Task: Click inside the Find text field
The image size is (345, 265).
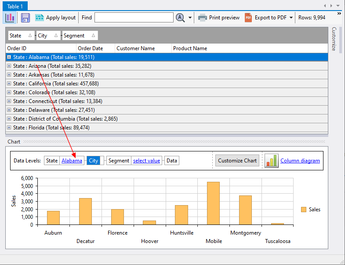Action: point(134,18)
